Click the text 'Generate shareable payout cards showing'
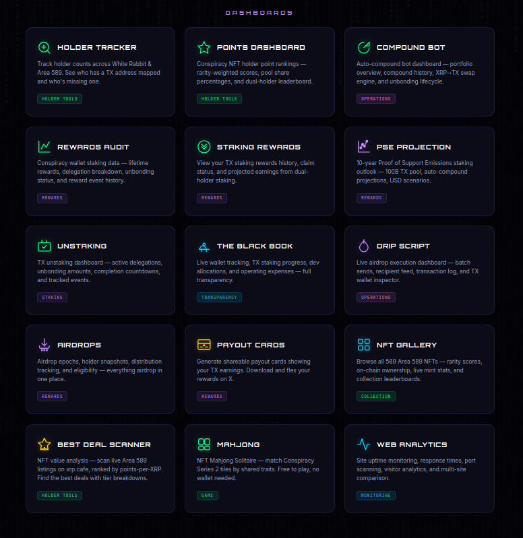This screenshot has width=523, height=538. coord(253,362)
